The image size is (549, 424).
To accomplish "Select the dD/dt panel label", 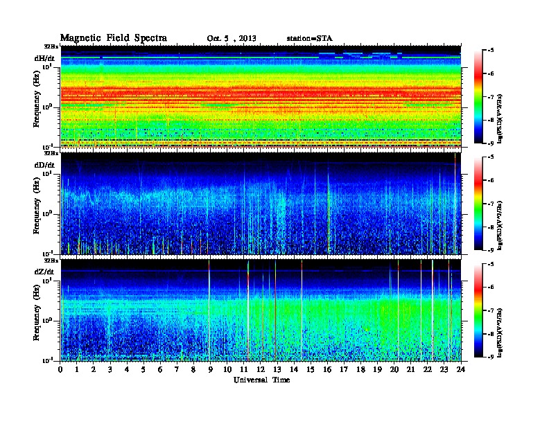I will click(x=44, y=165).
